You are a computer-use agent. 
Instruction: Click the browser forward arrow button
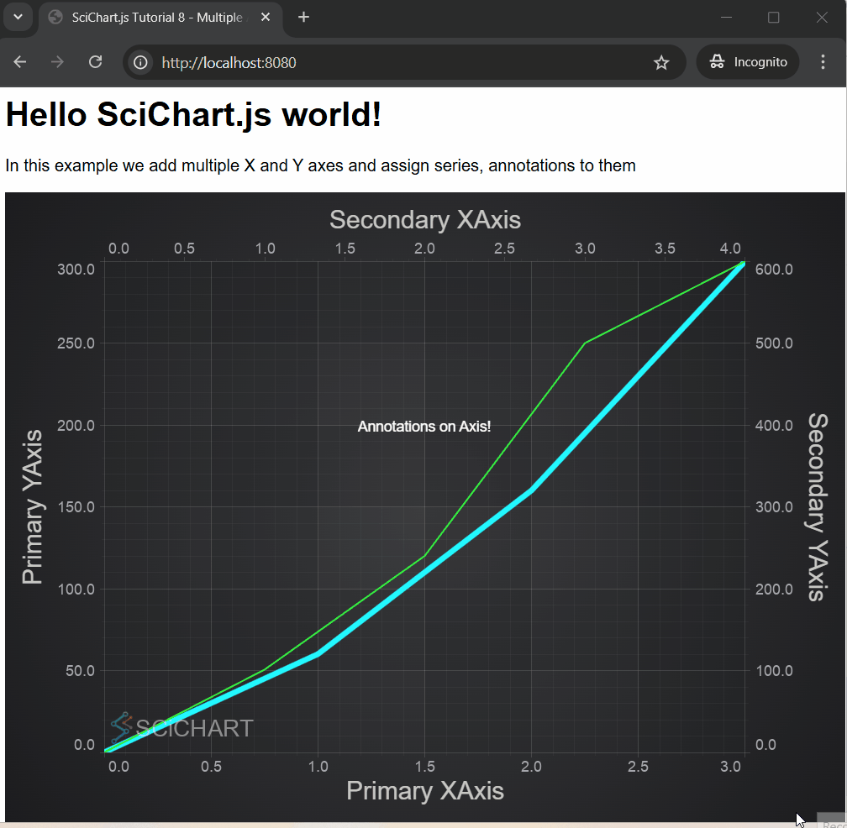(x=57, y=62)
